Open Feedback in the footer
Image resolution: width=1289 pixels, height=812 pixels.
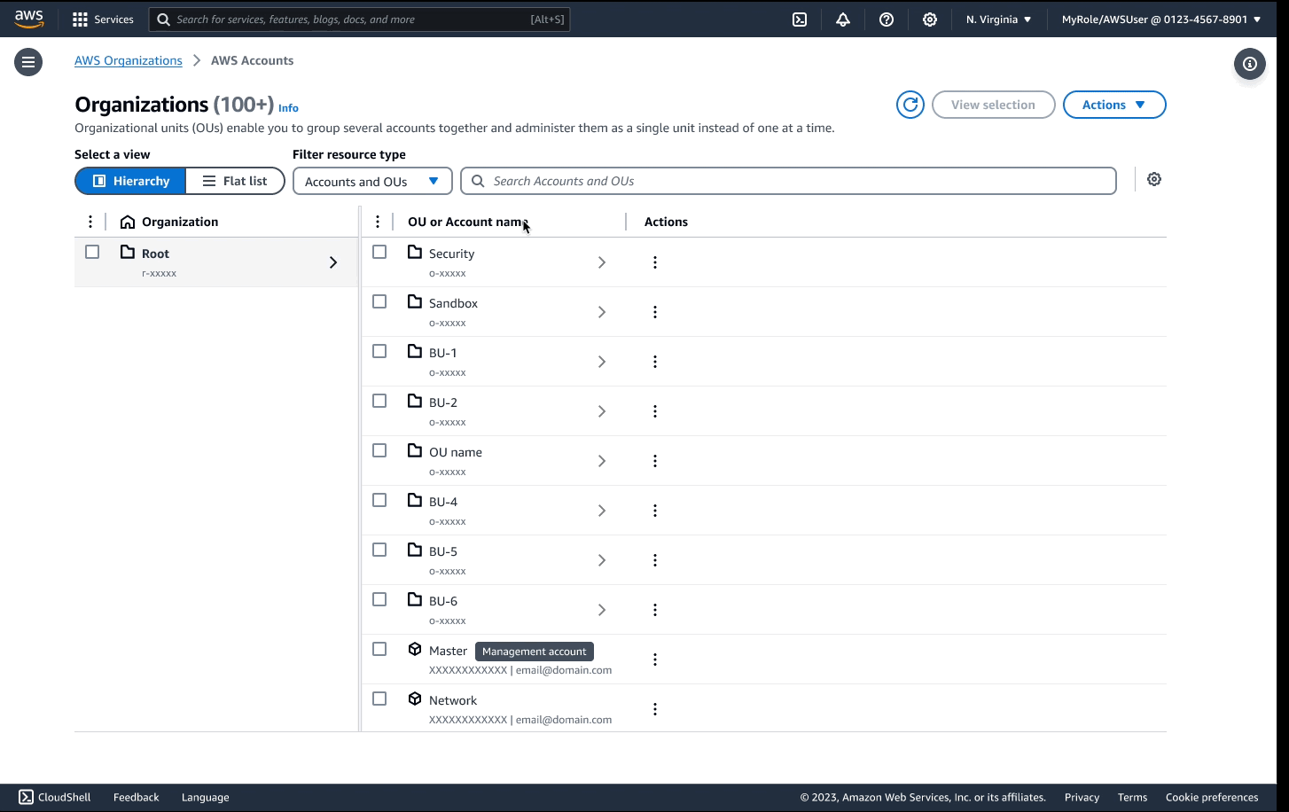point(136,797)
